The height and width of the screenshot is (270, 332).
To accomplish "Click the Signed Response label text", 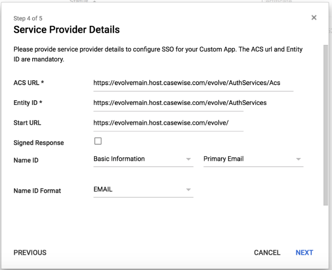I will click(39, 143).
